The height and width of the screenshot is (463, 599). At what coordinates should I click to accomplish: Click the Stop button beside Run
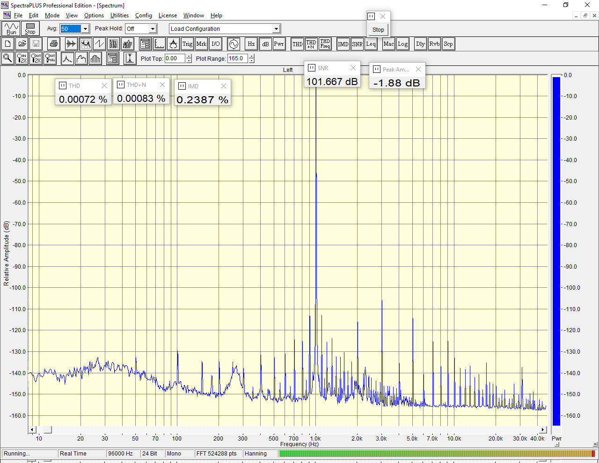(x=30, y=28)
